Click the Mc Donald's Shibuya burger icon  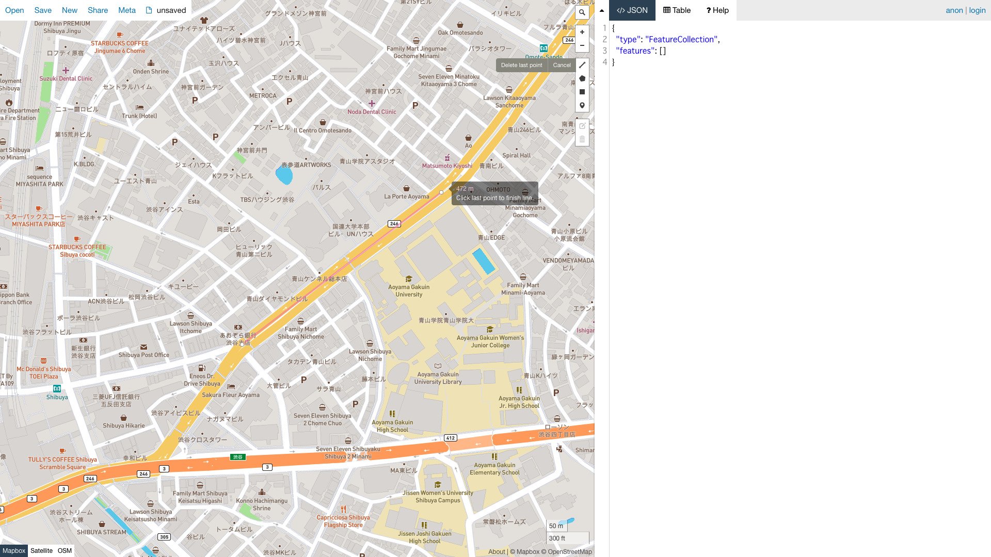click(x=43, y=361)
